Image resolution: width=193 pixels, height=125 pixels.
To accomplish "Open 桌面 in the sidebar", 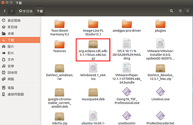I will coord(20,33).
